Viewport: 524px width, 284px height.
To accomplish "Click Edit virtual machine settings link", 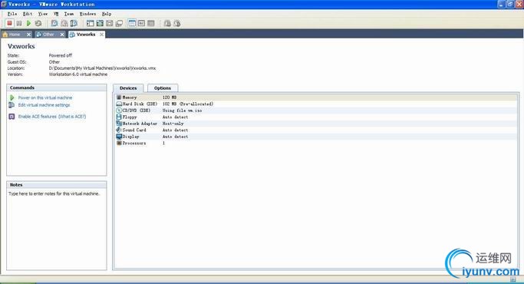I will pyautogui.click(x=44, y=105).
